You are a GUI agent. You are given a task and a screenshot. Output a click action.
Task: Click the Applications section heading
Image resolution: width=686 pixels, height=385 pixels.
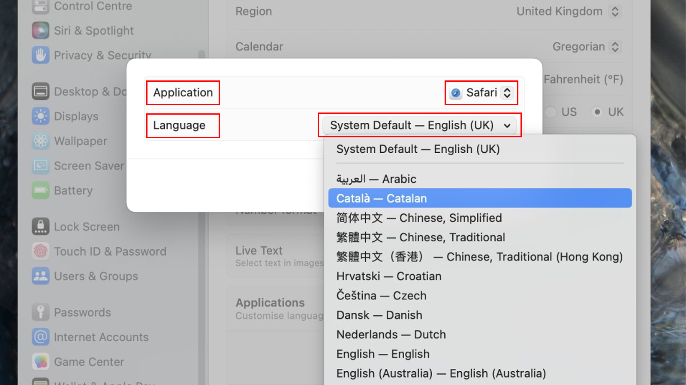pos(270,302)
